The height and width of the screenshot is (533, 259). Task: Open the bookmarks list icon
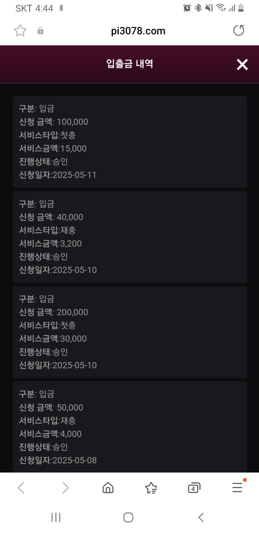[x=151, y=488]
